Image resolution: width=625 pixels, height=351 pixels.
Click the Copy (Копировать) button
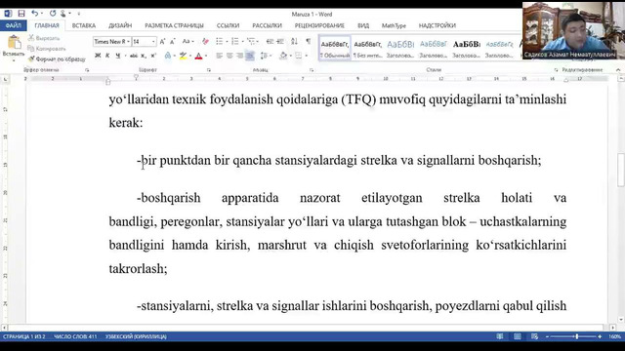coord(47,49)
